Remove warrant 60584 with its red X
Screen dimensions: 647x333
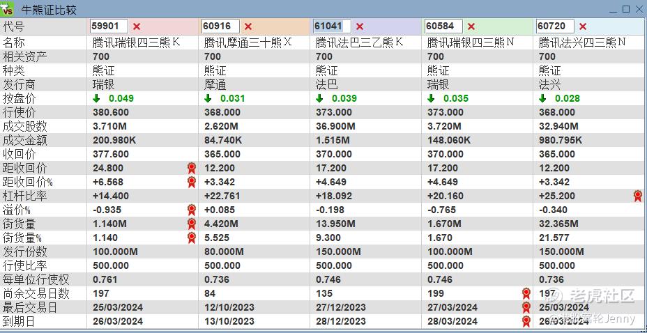(471, 26)
